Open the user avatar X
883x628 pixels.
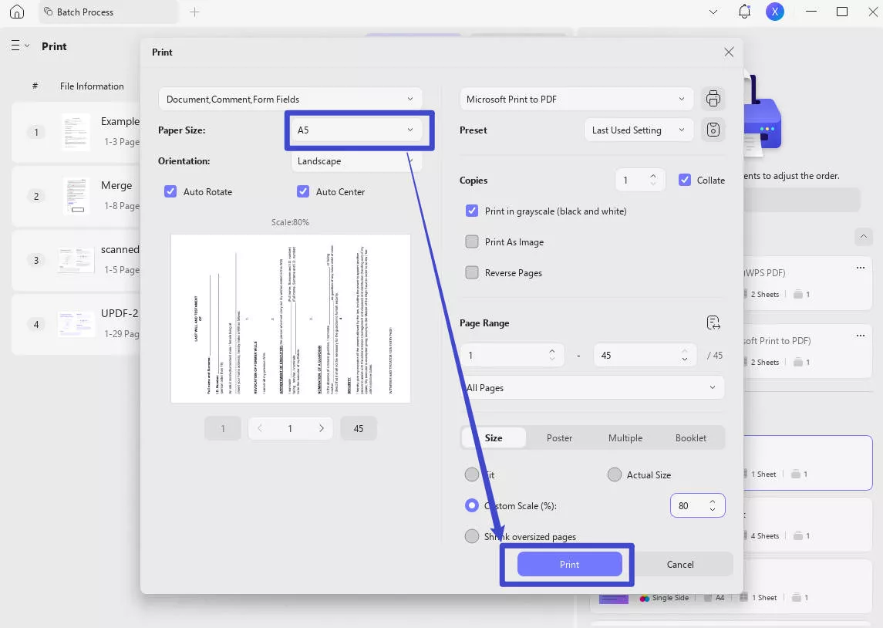775,12
